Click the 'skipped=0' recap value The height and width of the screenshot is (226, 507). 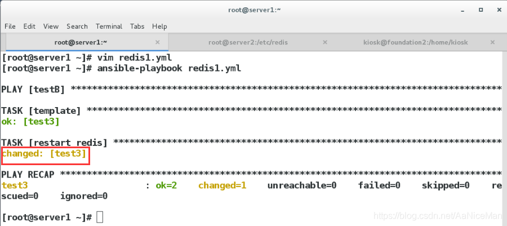point(445,185)
